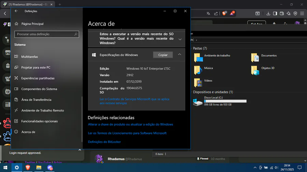Show hidden system tray icons
307x172 pixels.
pyautogui.click(x=255, y=168)
